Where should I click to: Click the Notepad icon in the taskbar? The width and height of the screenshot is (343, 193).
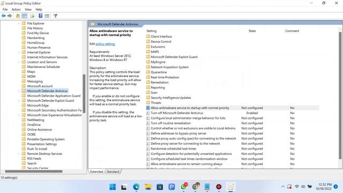click(x=207, y=187)
